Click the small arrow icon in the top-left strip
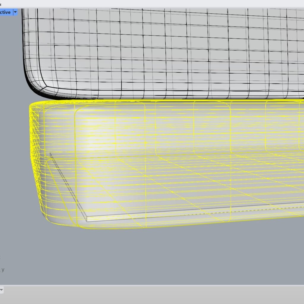 tap(1, 4)
